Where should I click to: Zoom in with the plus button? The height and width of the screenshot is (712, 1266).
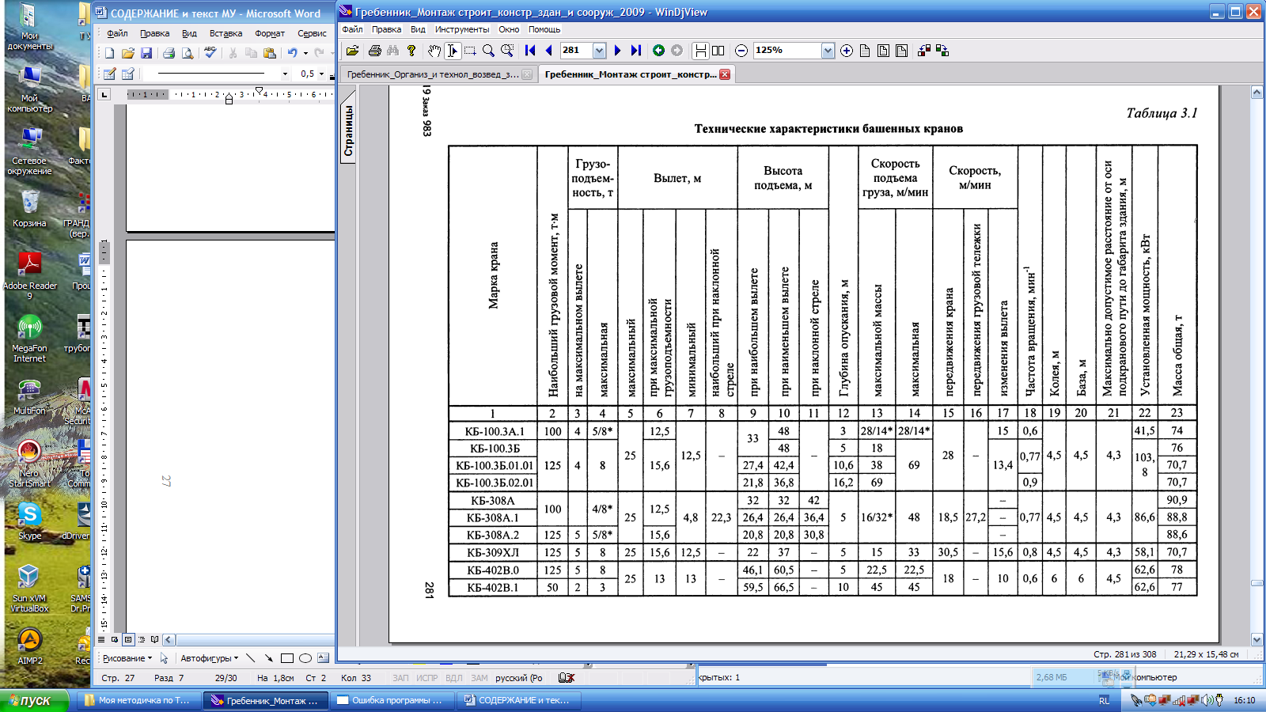(847, 51)
